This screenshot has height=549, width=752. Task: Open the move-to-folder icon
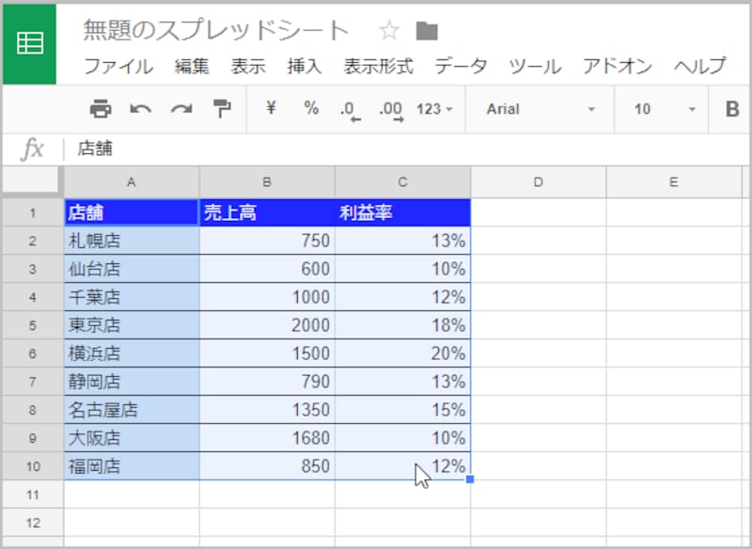click(x=428, y=29)
